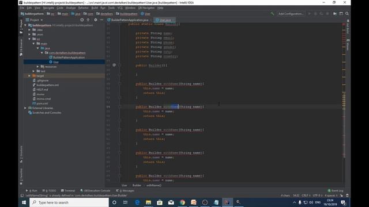Open the Messages tool window
This screenshot has height=207, width=369.
[125, 190]
